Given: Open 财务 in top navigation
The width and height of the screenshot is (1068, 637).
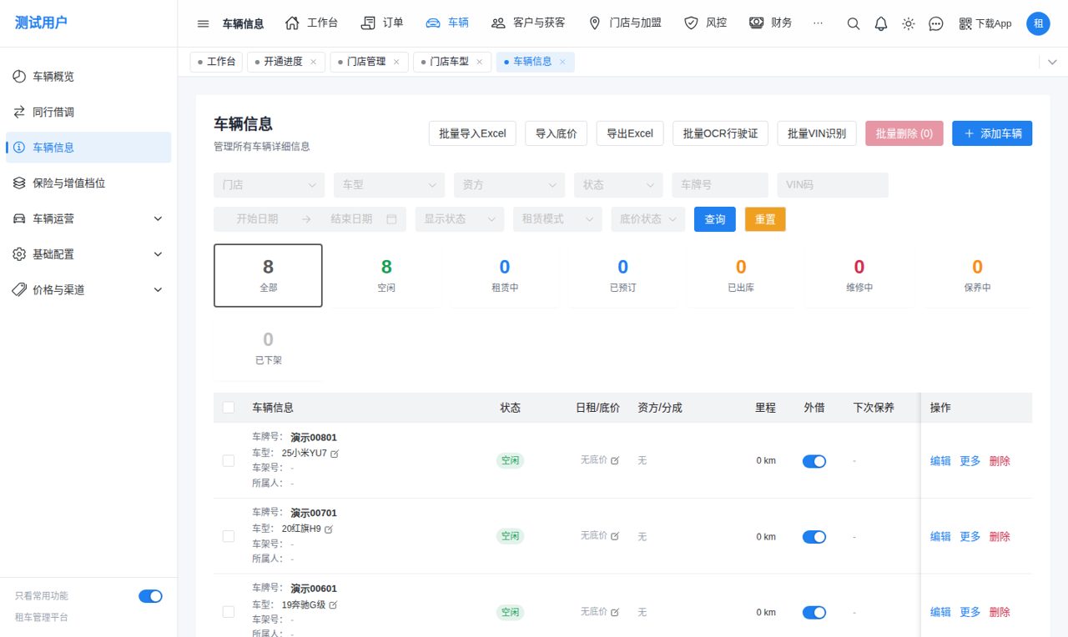Looking at the screenshot, I should pyautogui.click(x=770, y=23).
